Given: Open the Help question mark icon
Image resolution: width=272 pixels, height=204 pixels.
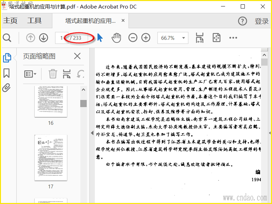Looking at the screenshot, I should [242, 21].
